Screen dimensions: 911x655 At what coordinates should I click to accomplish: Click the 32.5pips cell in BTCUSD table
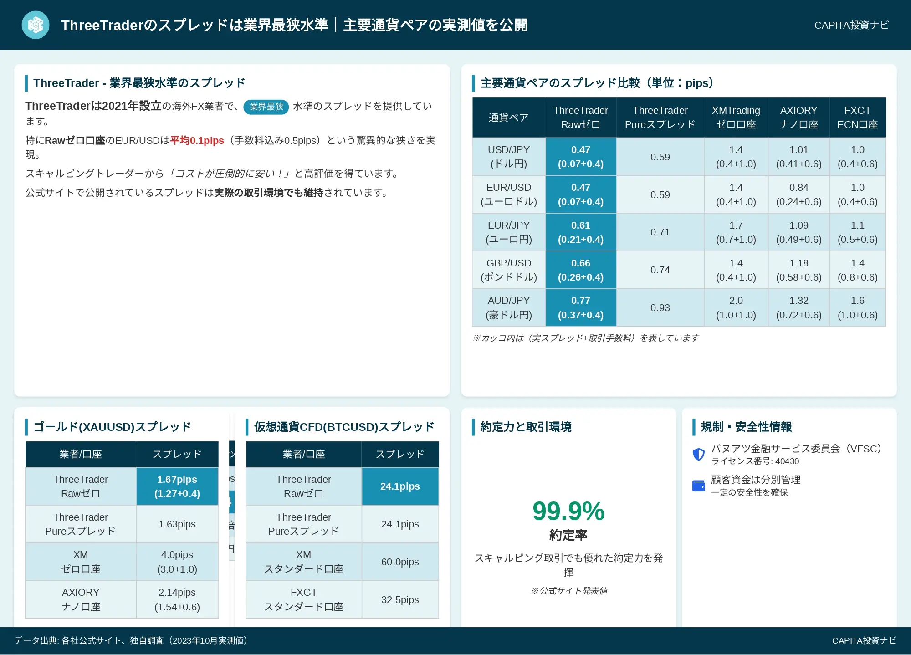pos(400,600)
